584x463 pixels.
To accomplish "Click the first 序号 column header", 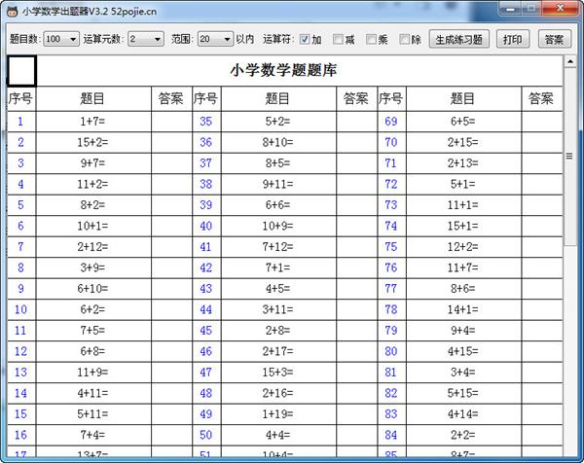I will click(21, 98).
